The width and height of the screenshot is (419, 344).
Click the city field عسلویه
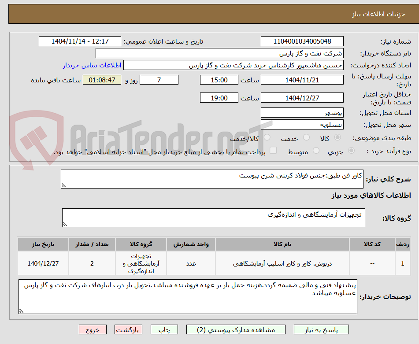pyautogui.click(x=302, y=125)
